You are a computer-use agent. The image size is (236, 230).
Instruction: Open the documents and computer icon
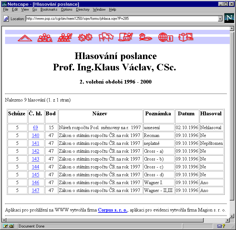pos(125,37)
